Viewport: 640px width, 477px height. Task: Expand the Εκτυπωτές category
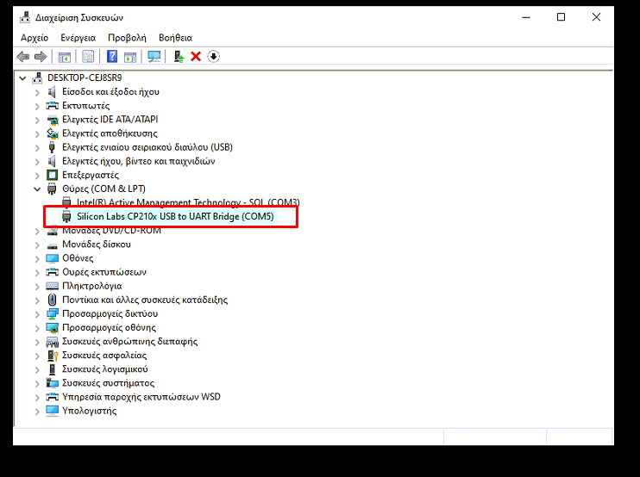point(37,106)
